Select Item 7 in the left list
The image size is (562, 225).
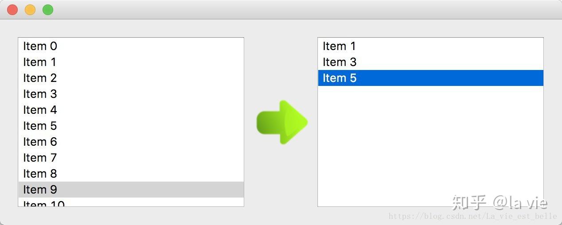[x=40, y=158]
